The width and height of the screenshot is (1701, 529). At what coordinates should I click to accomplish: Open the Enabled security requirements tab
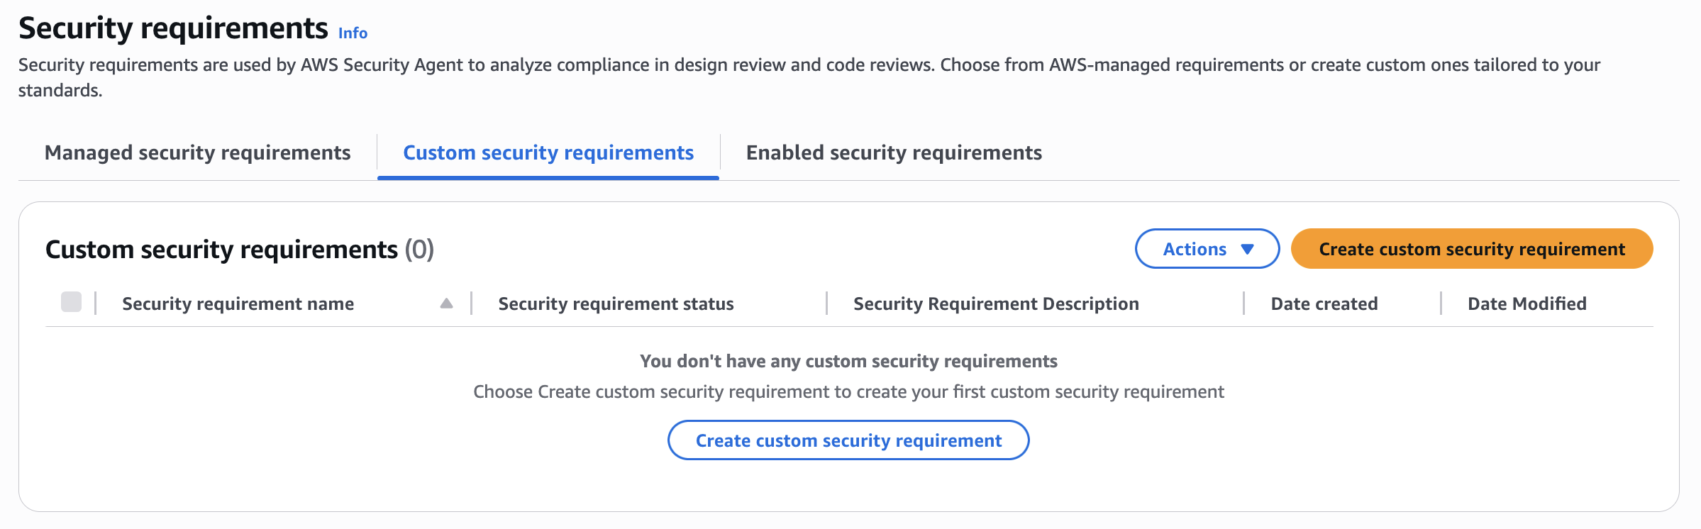point(894,153)
